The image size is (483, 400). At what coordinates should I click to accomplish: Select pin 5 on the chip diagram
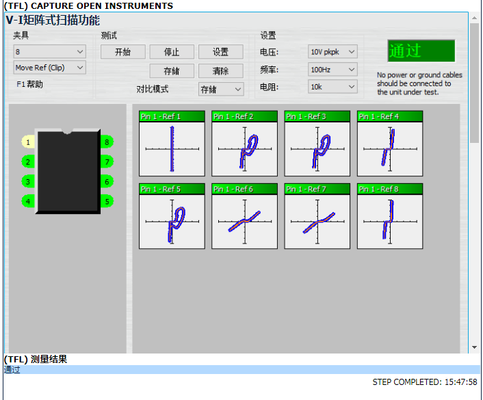(x=107, y=202)
